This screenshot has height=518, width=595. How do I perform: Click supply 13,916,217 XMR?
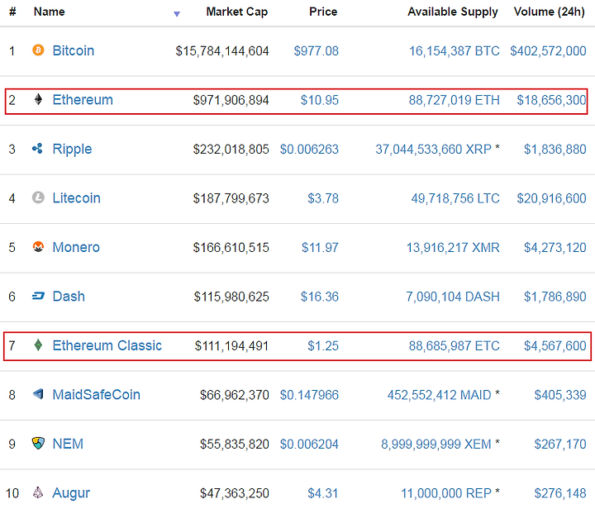point(453,247)
